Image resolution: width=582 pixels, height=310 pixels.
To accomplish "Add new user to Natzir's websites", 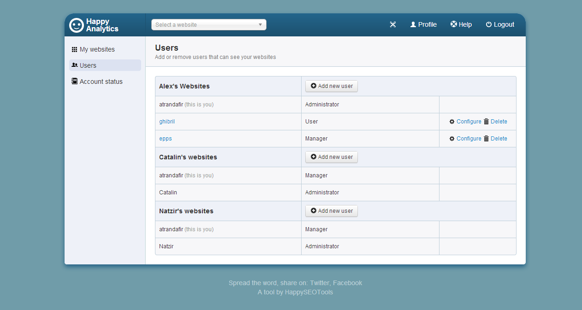I will 331,211.
